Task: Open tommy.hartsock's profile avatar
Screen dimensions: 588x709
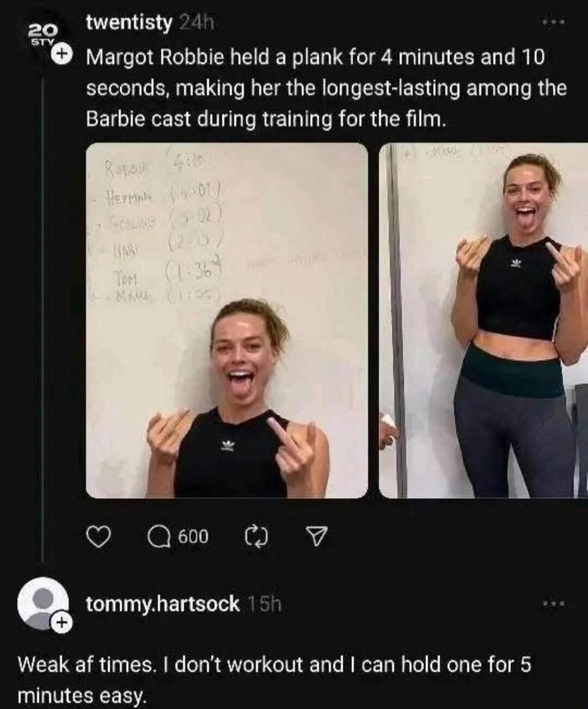Action: click(x=44, y=604)
